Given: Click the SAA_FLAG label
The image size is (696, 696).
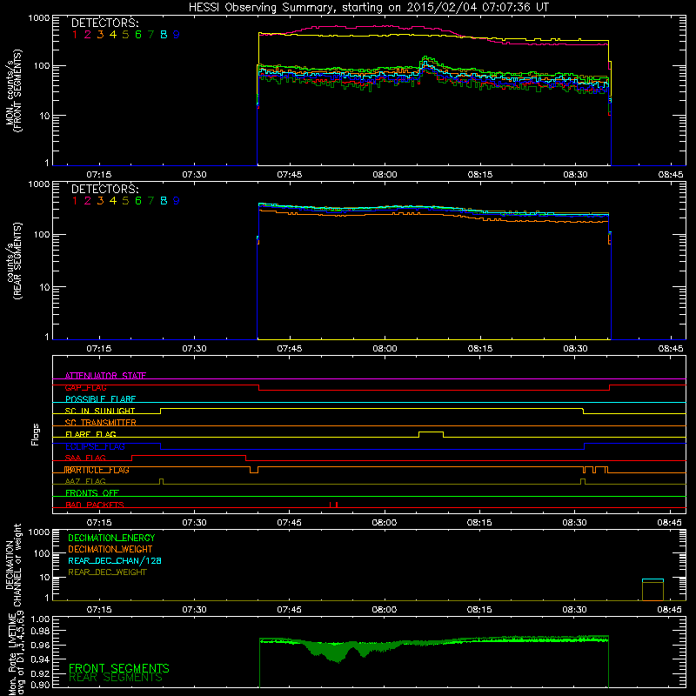Looking at the screenshot, I should coord(85,458).
